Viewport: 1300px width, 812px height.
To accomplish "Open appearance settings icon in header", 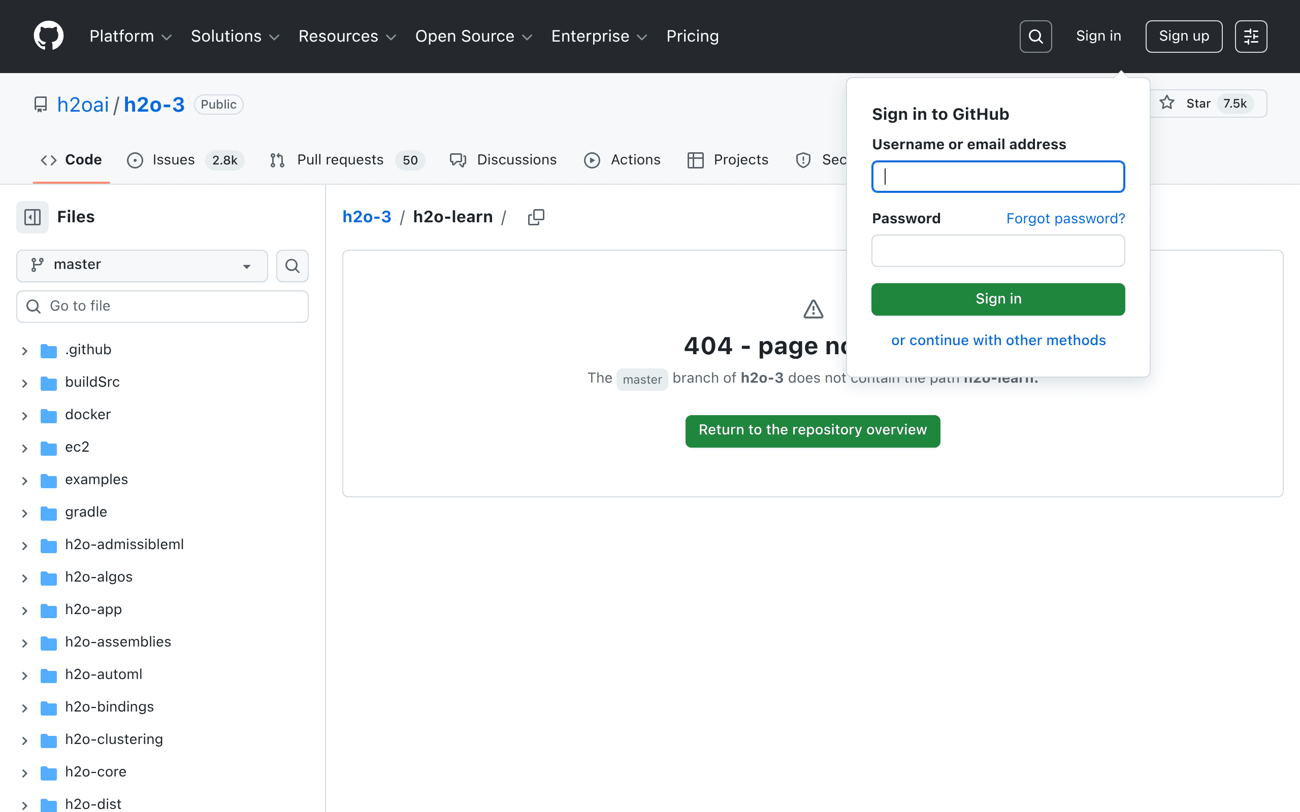I will (x=1251, y=37).
